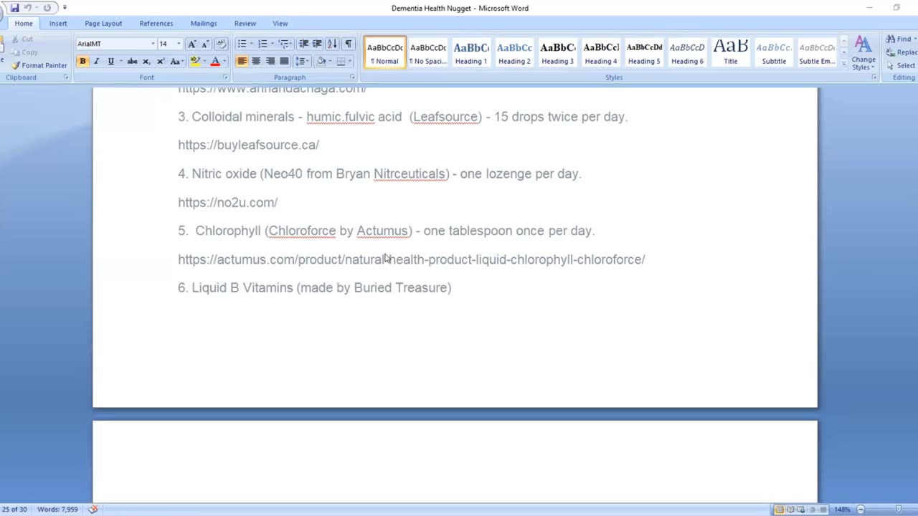Image resolution: width=918 pixels, height=516 pixels.
Task: Apply Heading 1 style
Action: pyautogui.click(x=471, y=52)
